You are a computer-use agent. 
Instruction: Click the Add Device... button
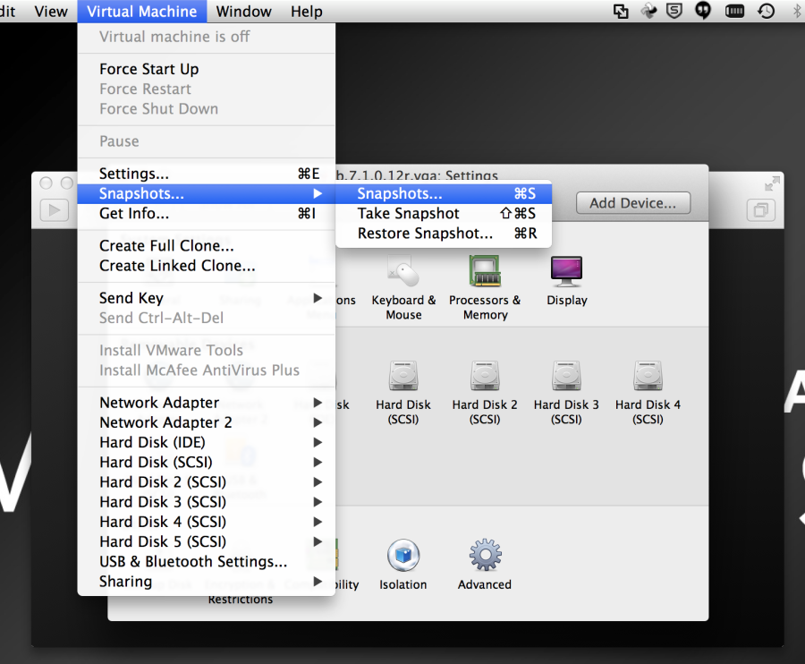632,203
